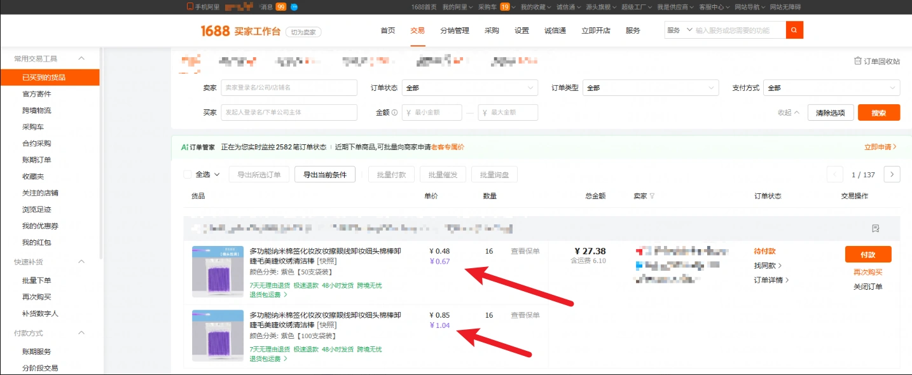Click the orange 付款 button
Image resolution: width=912 pixels, height=375 pixels.
(x=868, y=254)
